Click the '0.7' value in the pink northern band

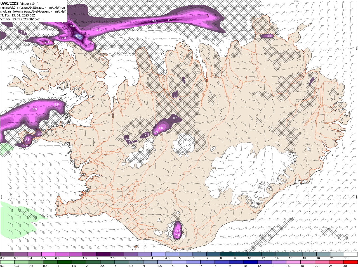pyautogui.click(x=98, y=30)
